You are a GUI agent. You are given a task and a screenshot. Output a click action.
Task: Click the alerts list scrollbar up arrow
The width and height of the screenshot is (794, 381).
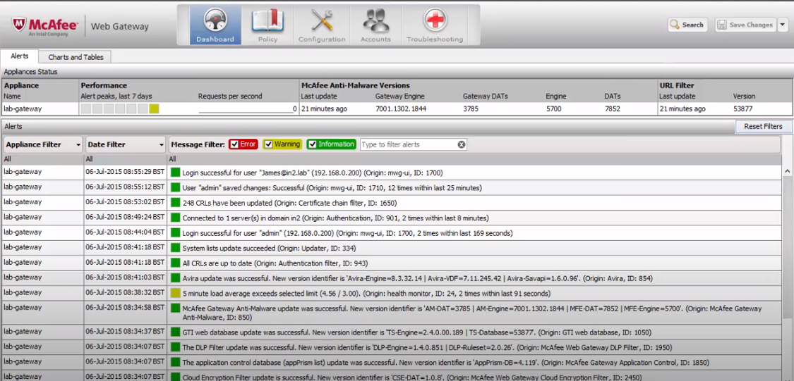coord(788,172)
